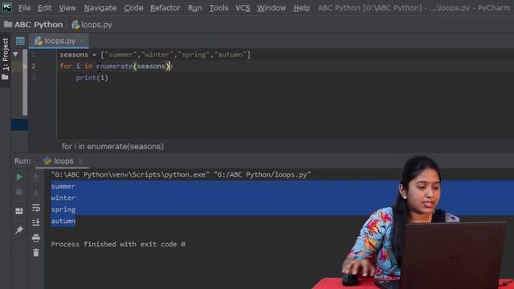Click the for-loop breadcrumb below editor
514x289 pixels.
[x=112, y=146]
